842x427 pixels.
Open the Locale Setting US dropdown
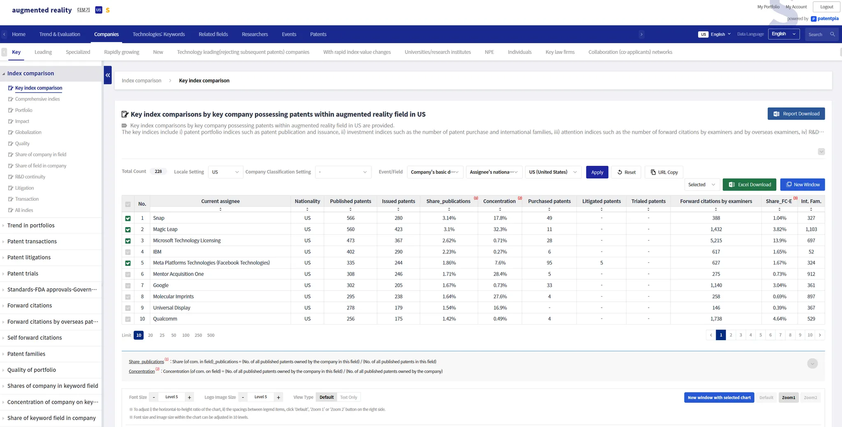(x=225, y=172)
